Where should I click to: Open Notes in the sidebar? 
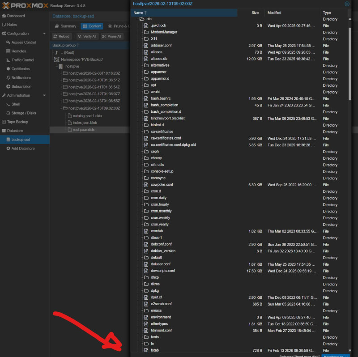point(9,25)
